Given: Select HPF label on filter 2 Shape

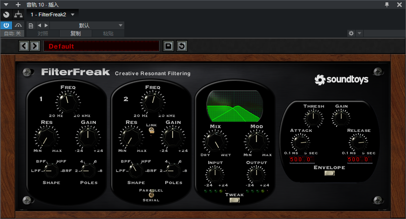Looking at the screenshot, I should coord(146,161).
